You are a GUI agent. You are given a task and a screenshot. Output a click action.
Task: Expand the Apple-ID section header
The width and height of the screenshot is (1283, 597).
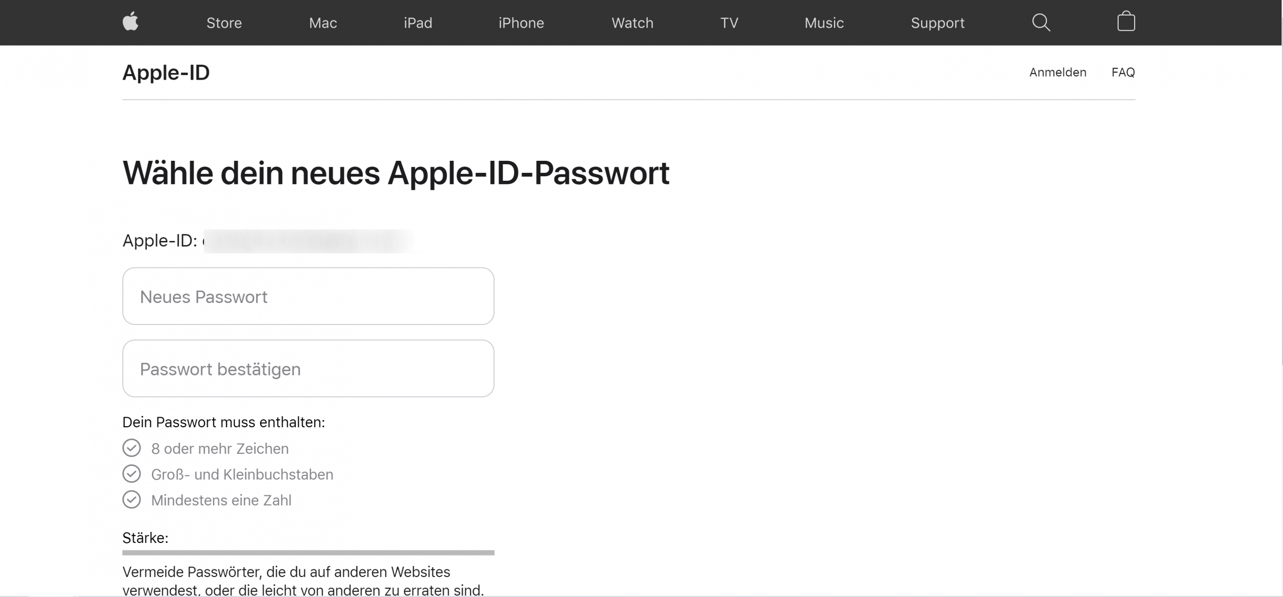click(x=166, y=72)
